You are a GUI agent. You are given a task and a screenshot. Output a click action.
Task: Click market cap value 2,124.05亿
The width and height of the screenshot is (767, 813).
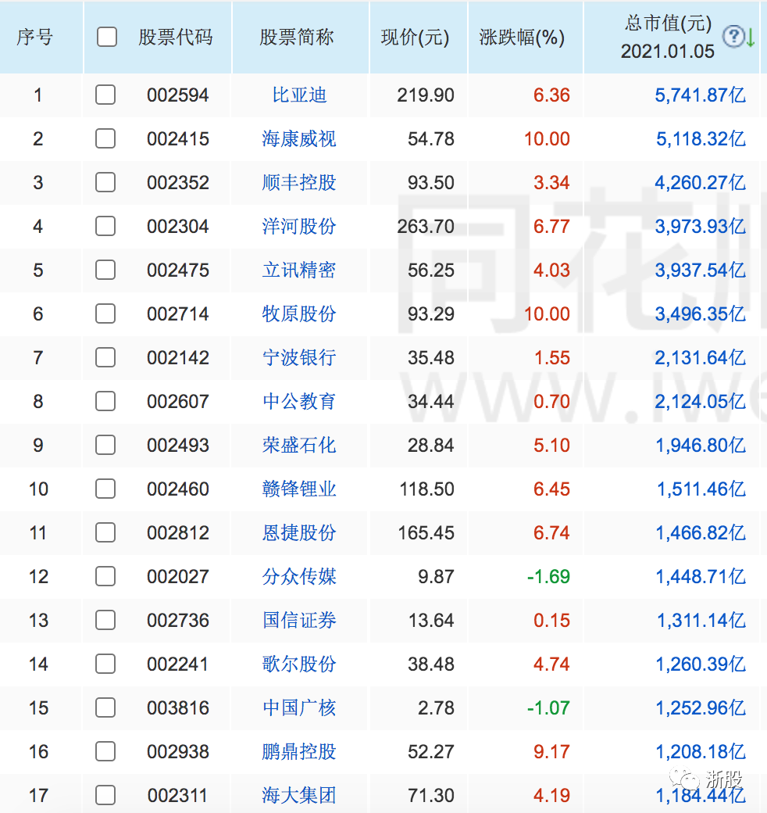click(700, 401)
